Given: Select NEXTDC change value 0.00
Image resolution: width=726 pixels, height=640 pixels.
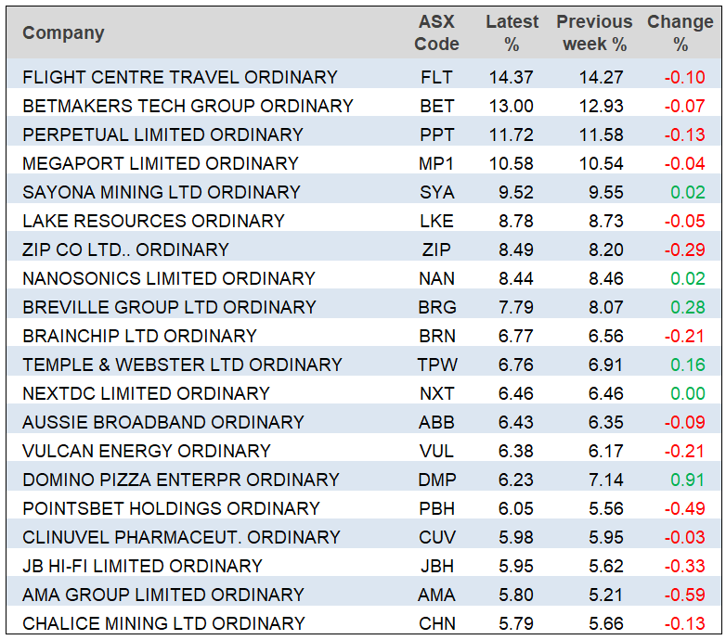Looking at the screenshot, I should [686, 393].
